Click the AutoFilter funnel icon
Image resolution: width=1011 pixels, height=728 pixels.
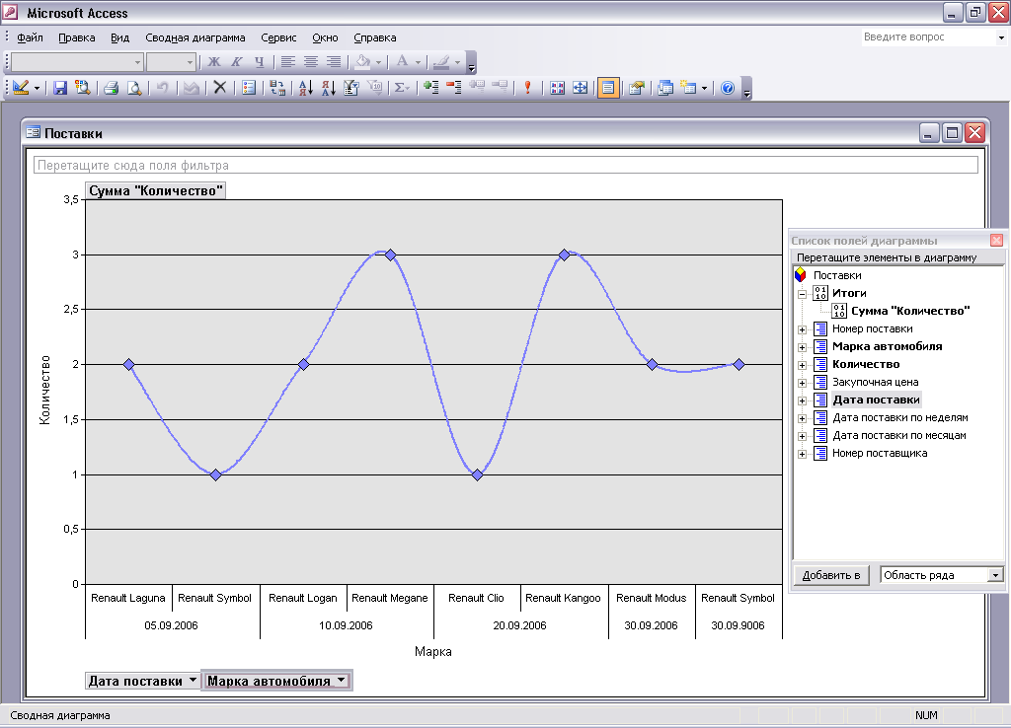click(351, 88)
